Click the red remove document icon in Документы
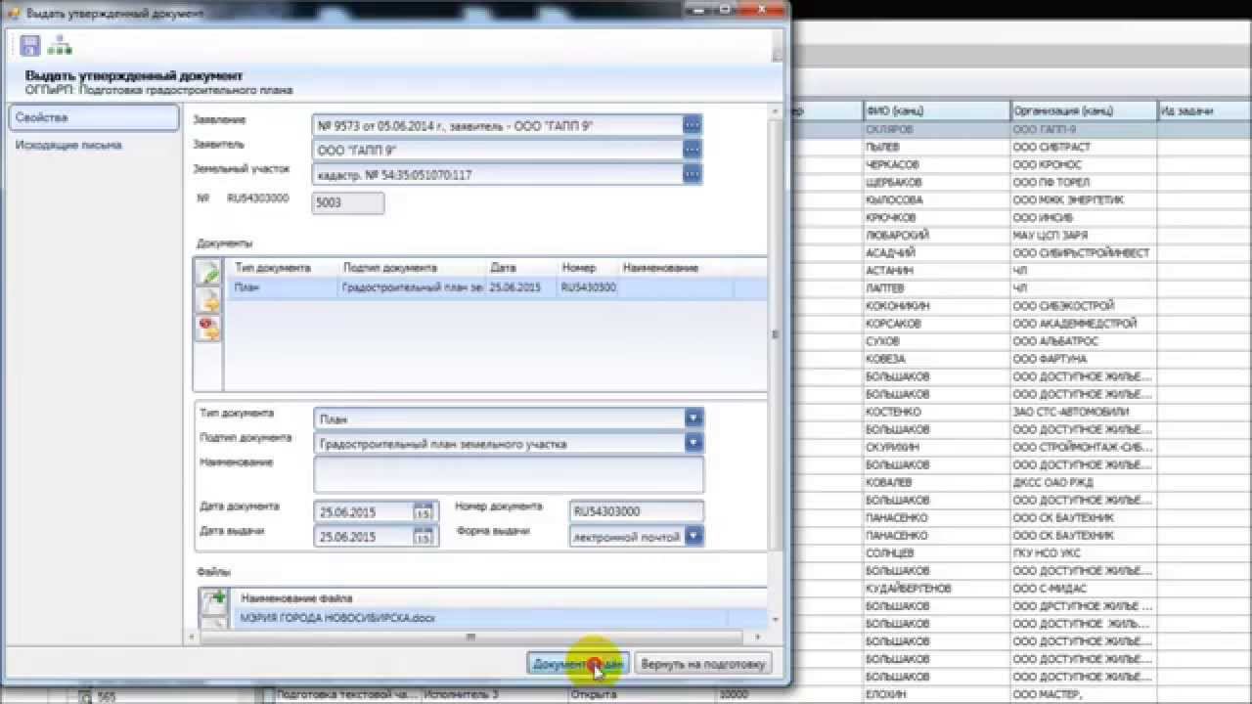Image resolution: width=1252 pixels, height=704 pixels. (208, 329)
